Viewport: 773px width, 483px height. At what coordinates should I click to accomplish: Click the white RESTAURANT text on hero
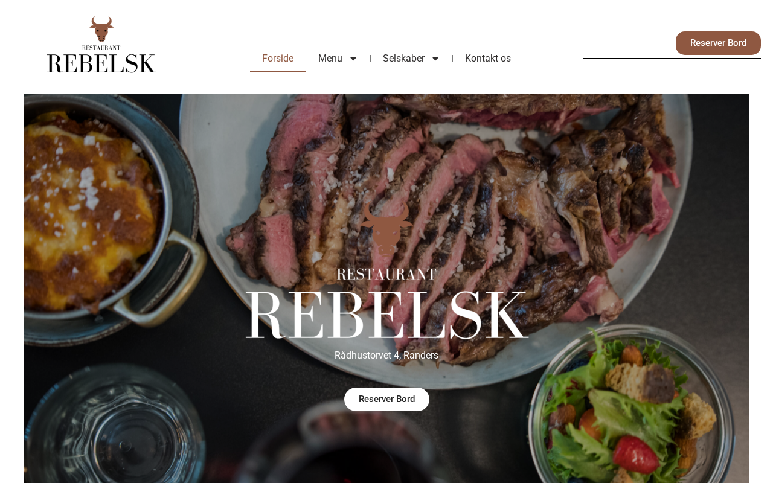386,275
